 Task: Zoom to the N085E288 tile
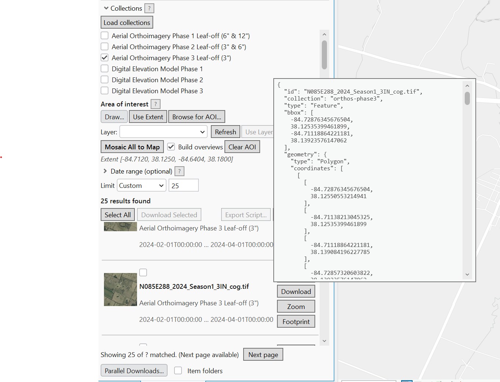pyautogui.click(x=296, y=306)
